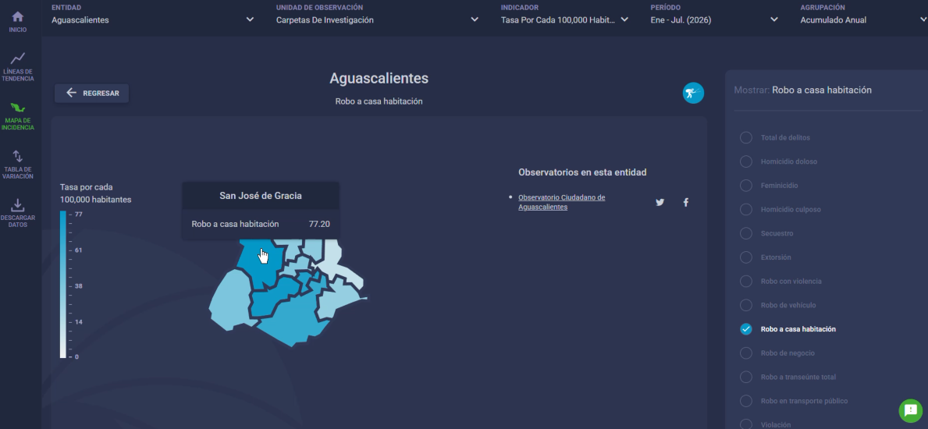Open Líneas de Tendencia chart icon

tap(18, 58)
